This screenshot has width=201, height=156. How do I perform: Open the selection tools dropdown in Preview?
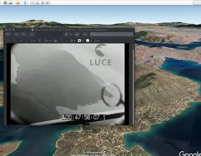(x=8, y=41)
